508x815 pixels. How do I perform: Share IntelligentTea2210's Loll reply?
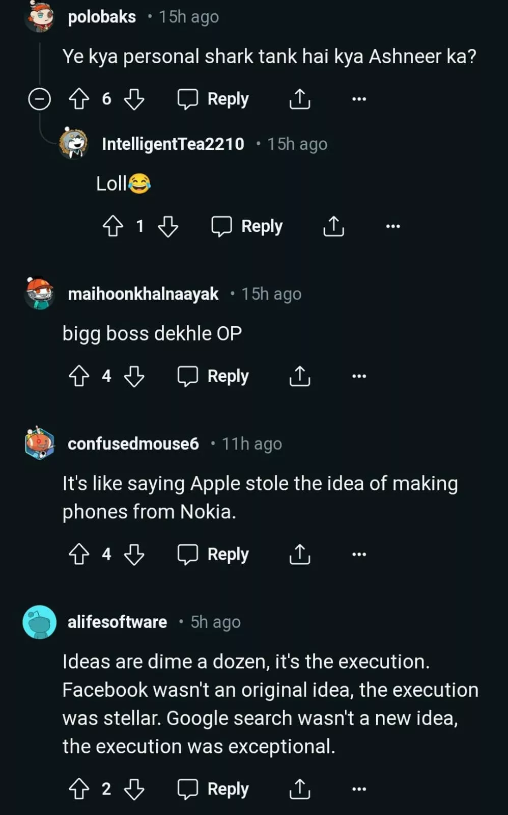point(333,226)
